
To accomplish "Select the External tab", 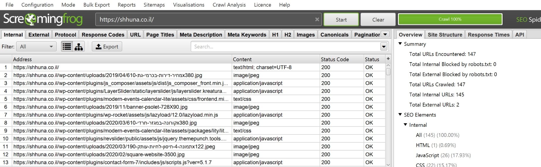I will coord(39,35).
